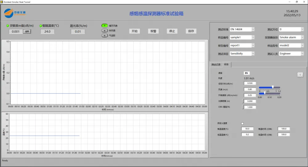308x167 pixels.
Task: Click the 停止 stop button
Action: pyautogui.click(x=172, y=31)
